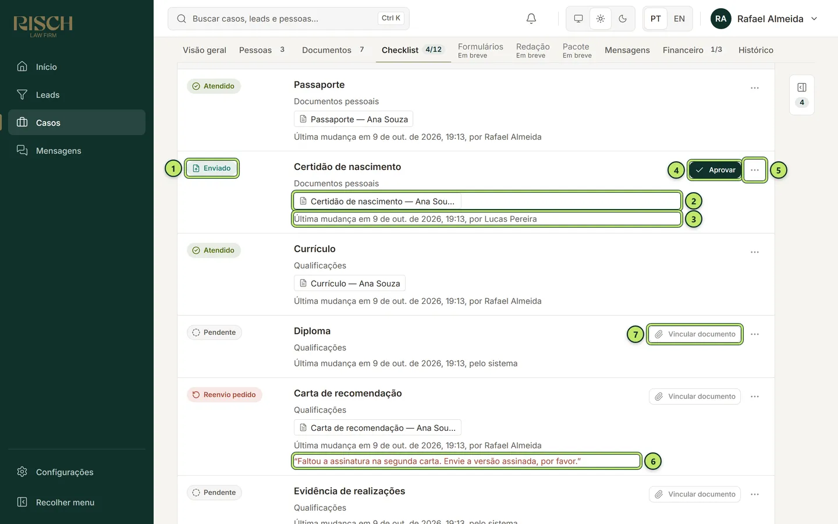Open Configurações settings
Screen dimensions: 838x524
coord(77,472)
